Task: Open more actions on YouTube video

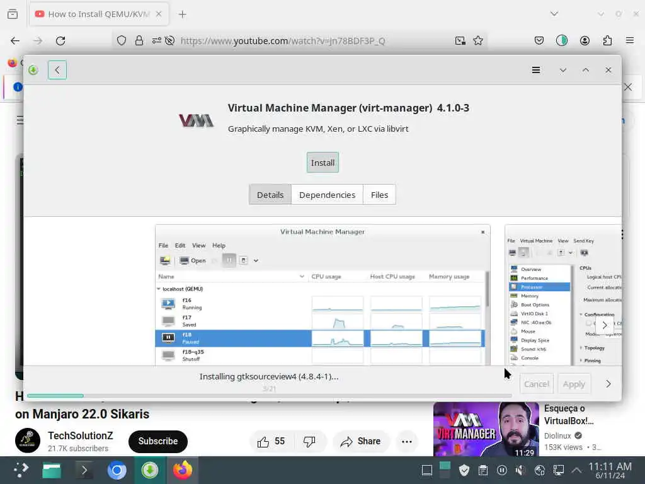Action: (406, 441)
